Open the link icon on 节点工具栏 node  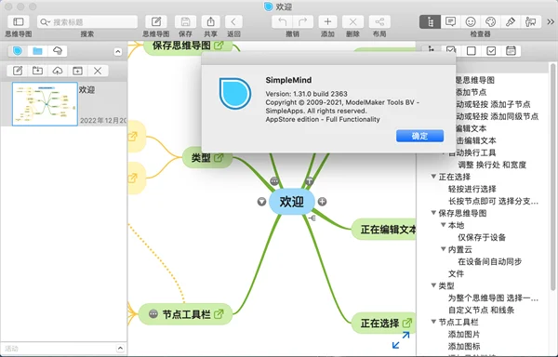point(219,313)
